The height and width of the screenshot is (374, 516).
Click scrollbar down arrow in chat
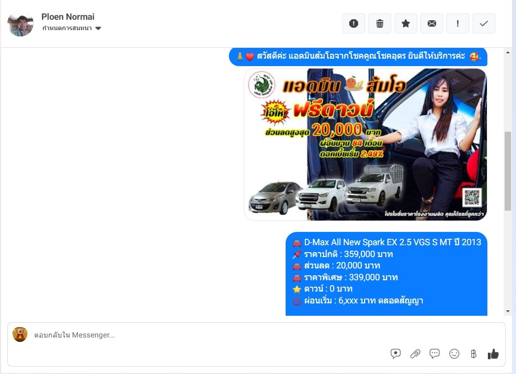click(508, 311)
